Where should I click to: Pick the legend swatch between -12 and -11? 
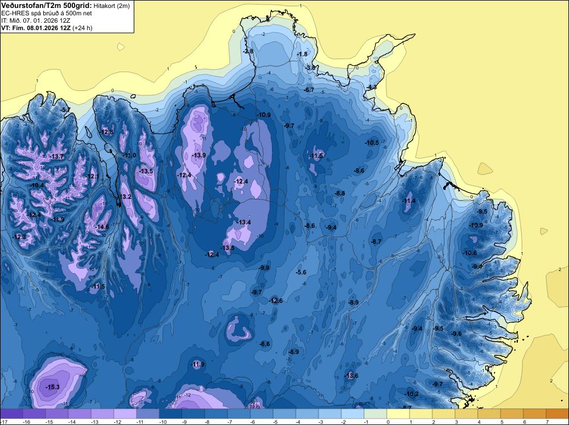(x=125, y=414)
